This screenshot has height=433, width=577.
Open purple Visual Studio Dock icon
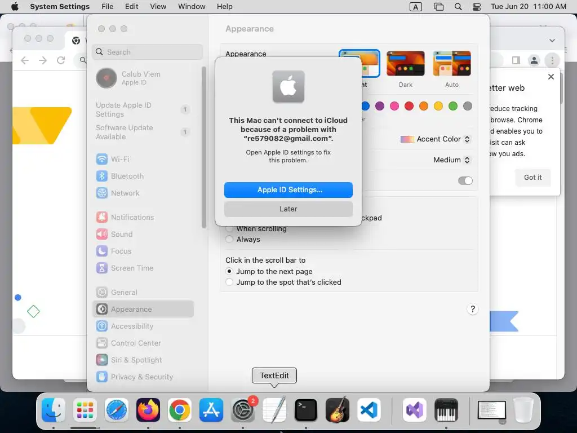point(415,410)
